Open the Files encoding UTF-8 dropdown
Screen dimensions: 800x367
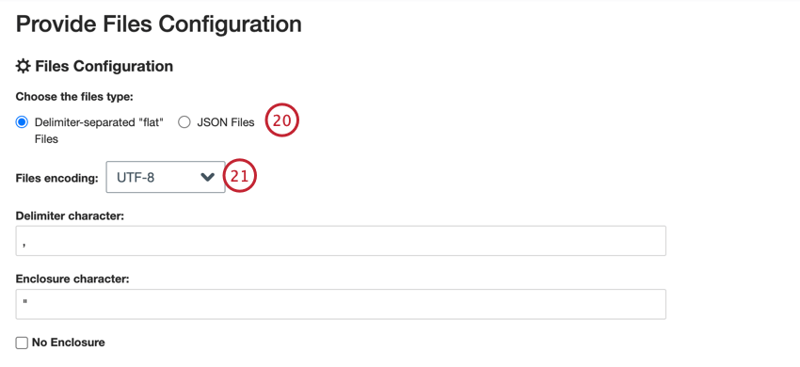[166, 177]
